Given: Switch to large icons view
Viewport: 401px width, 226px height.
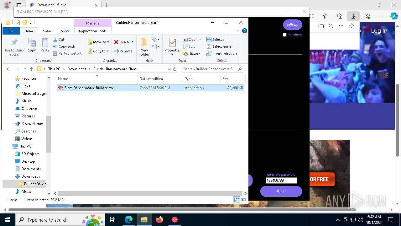Looking at the screenshot, I should point(243,200).
